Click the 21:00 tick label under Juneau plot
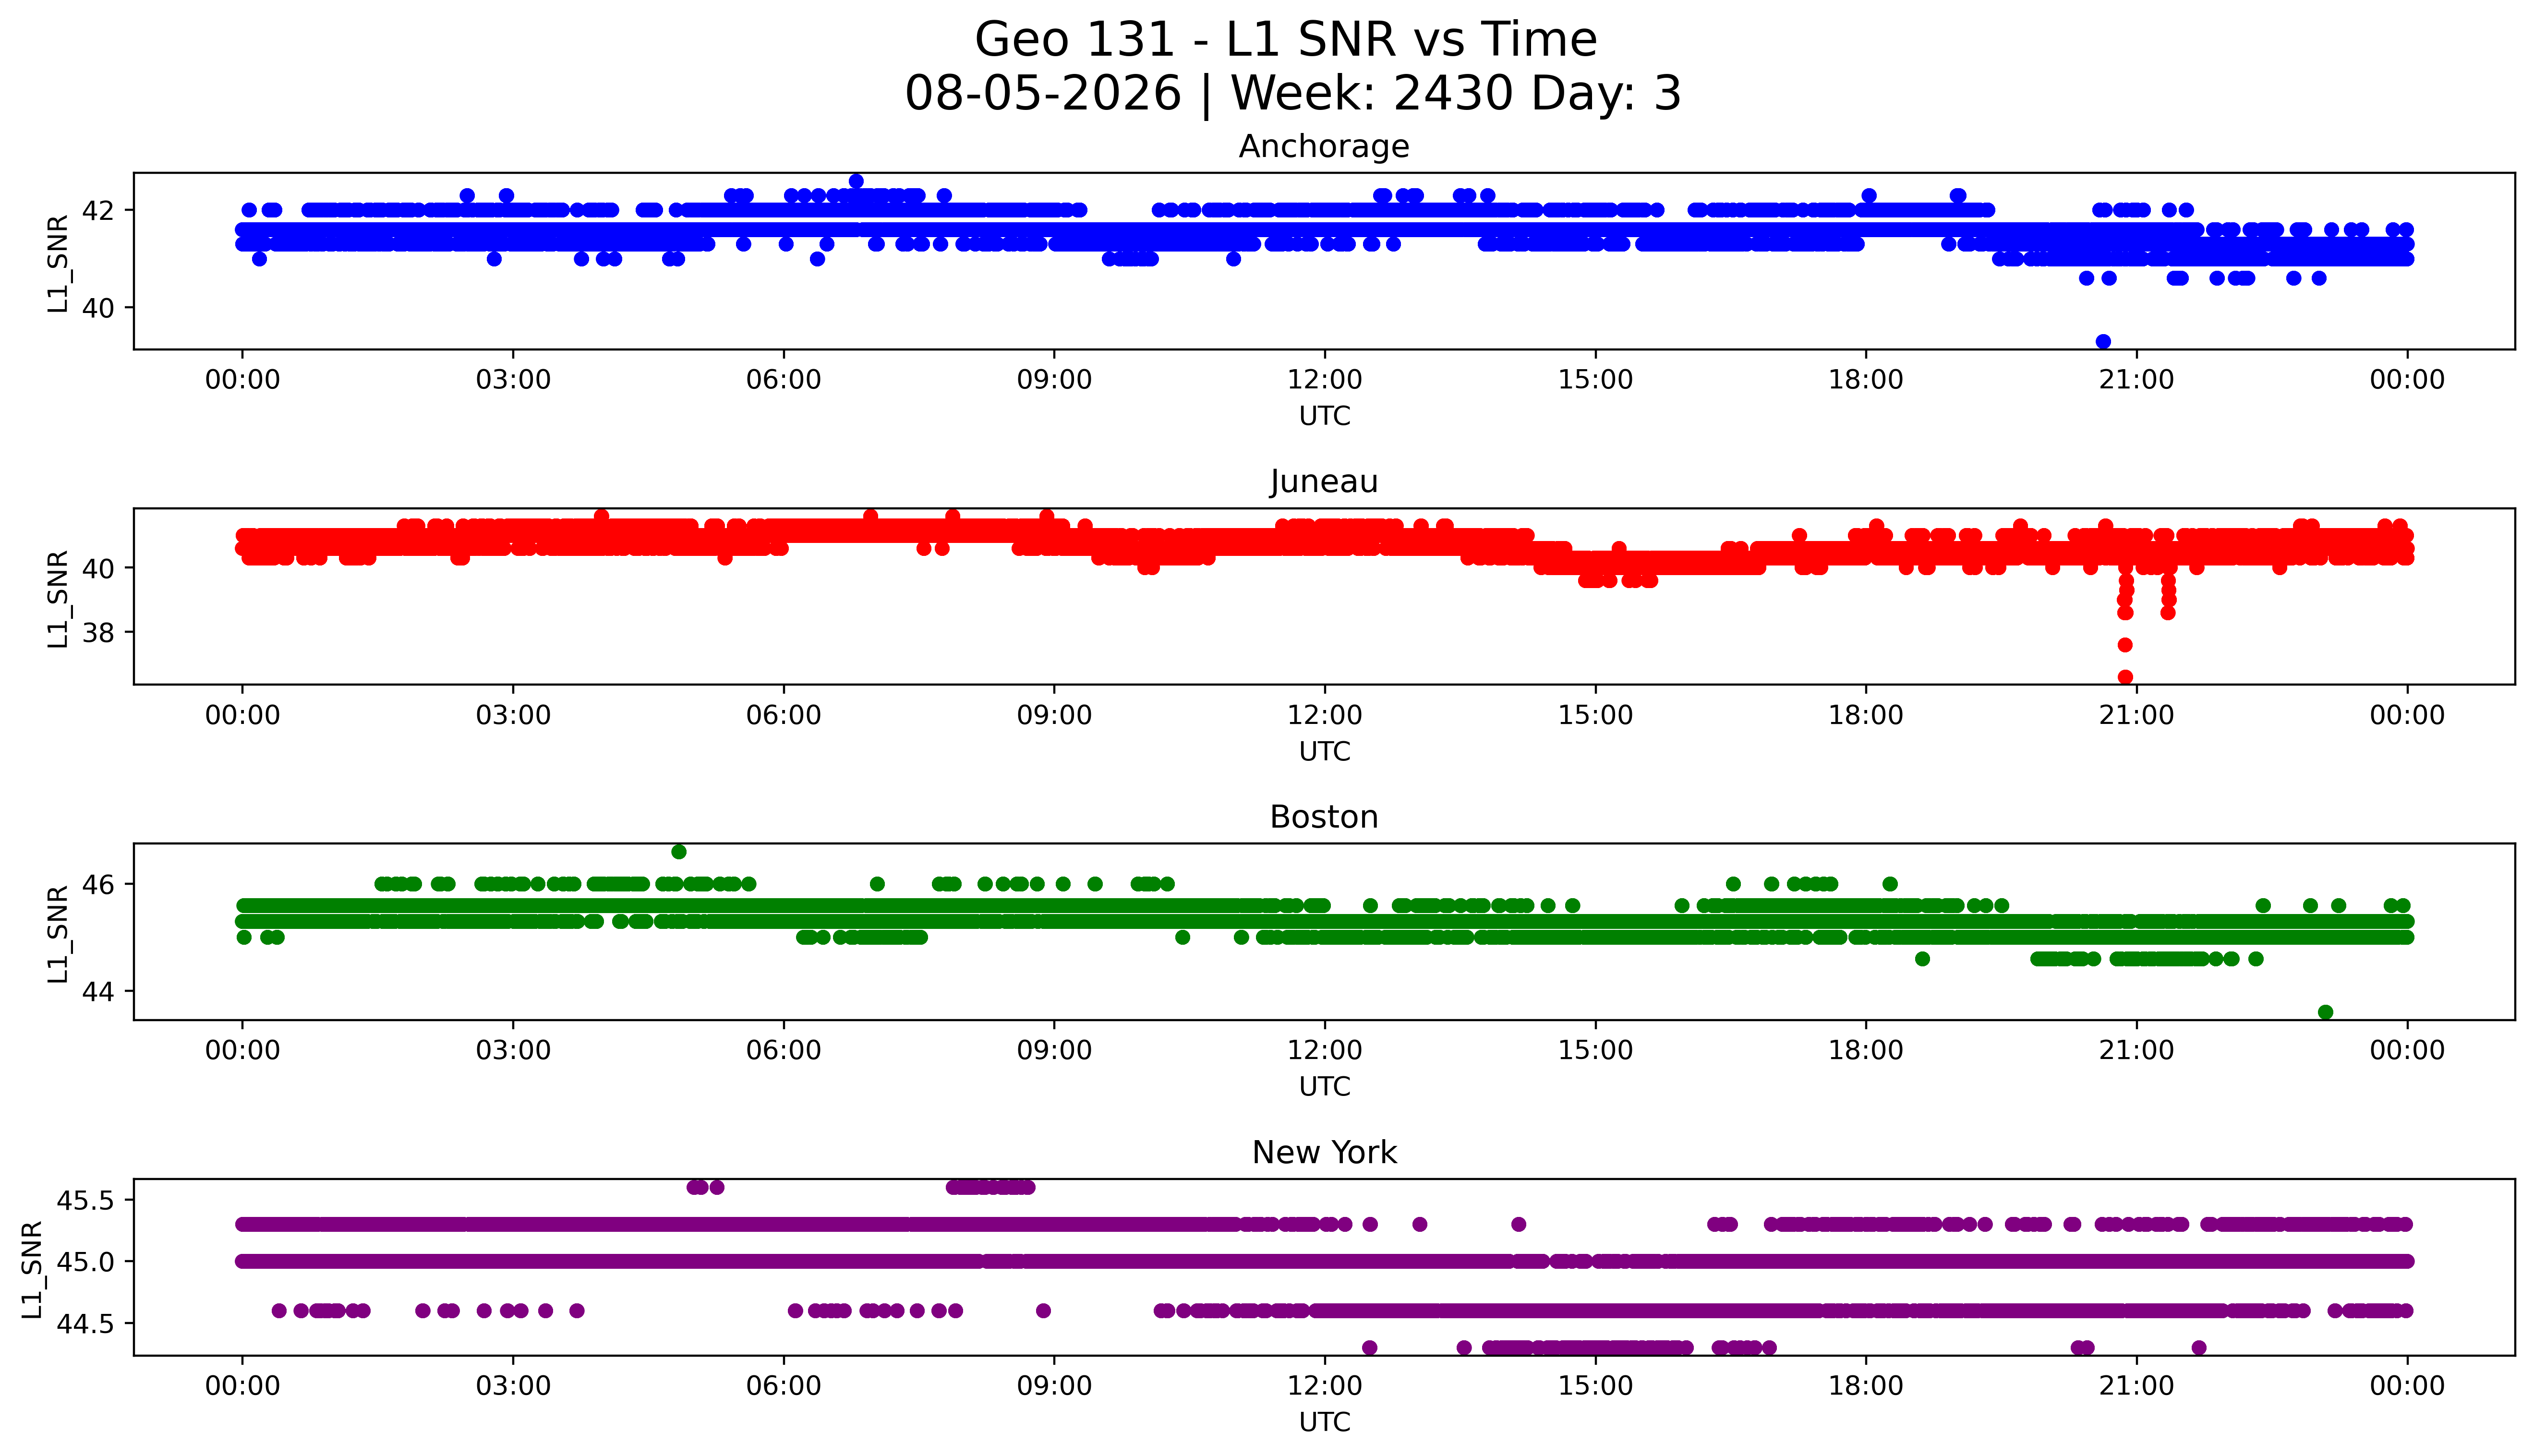The width and height of the screenshot is (2534, 1456). click(2136, 715)
